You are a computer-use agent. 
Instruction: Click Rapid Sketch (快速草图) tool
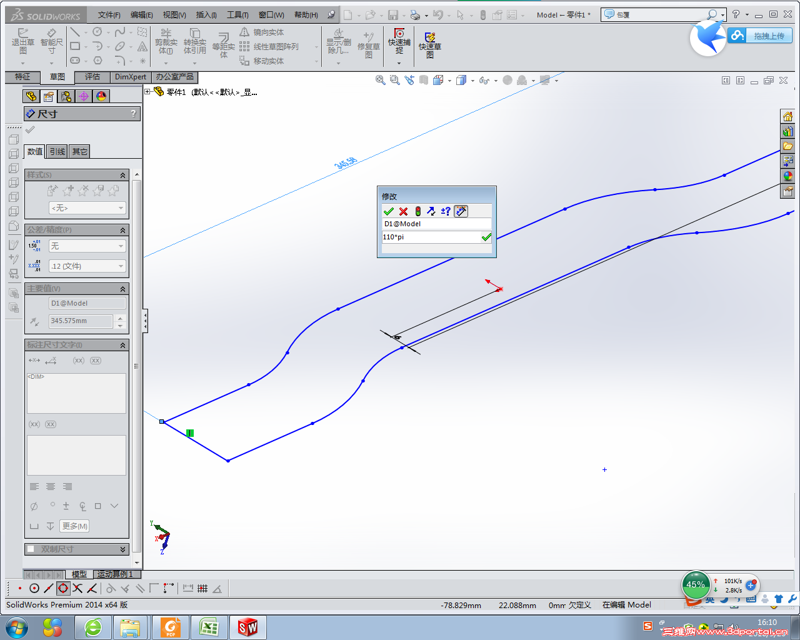430,45
